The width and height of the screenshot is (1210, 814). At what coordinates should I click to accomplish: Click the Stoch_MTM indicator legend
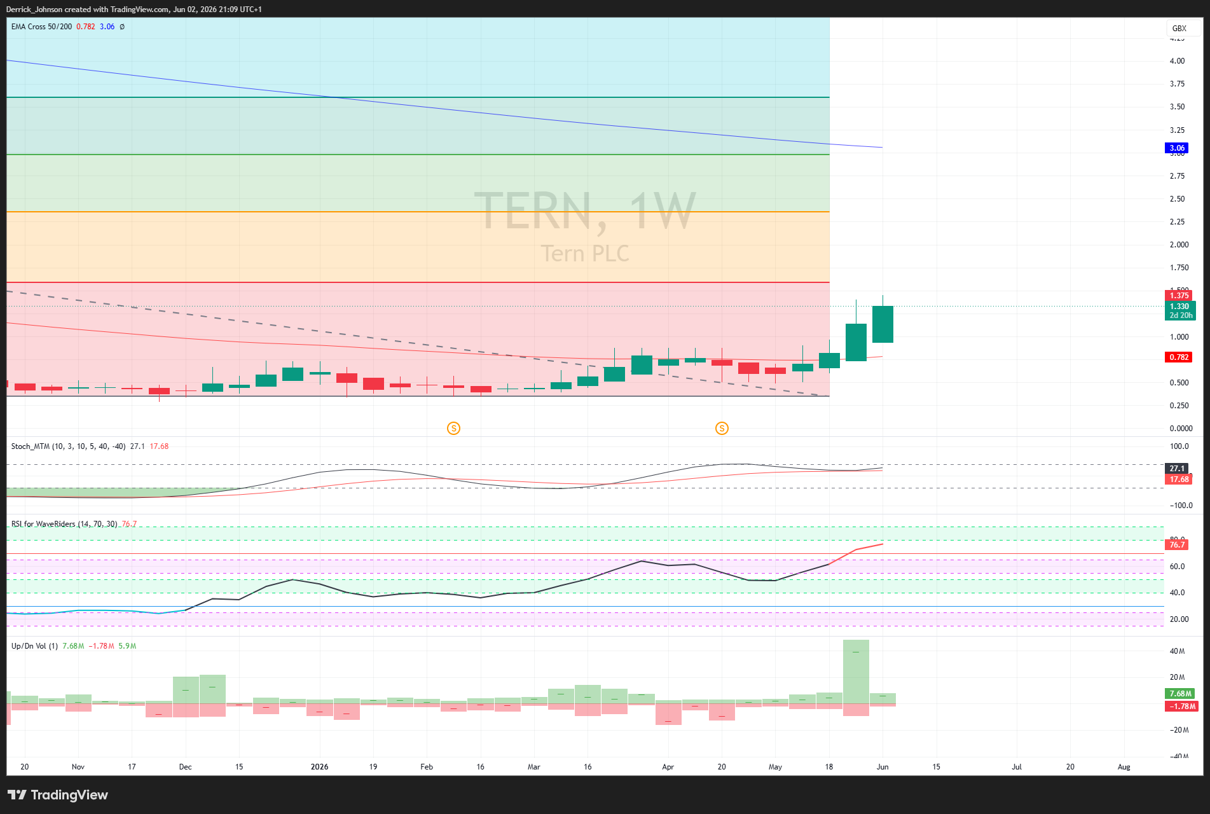(x=68, y=446)
